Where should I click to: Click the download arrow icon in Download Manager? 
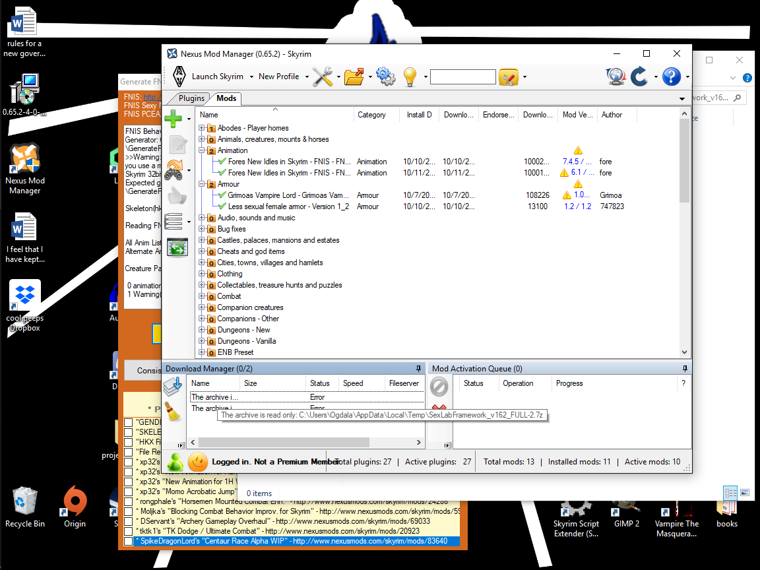pos(173,387)
